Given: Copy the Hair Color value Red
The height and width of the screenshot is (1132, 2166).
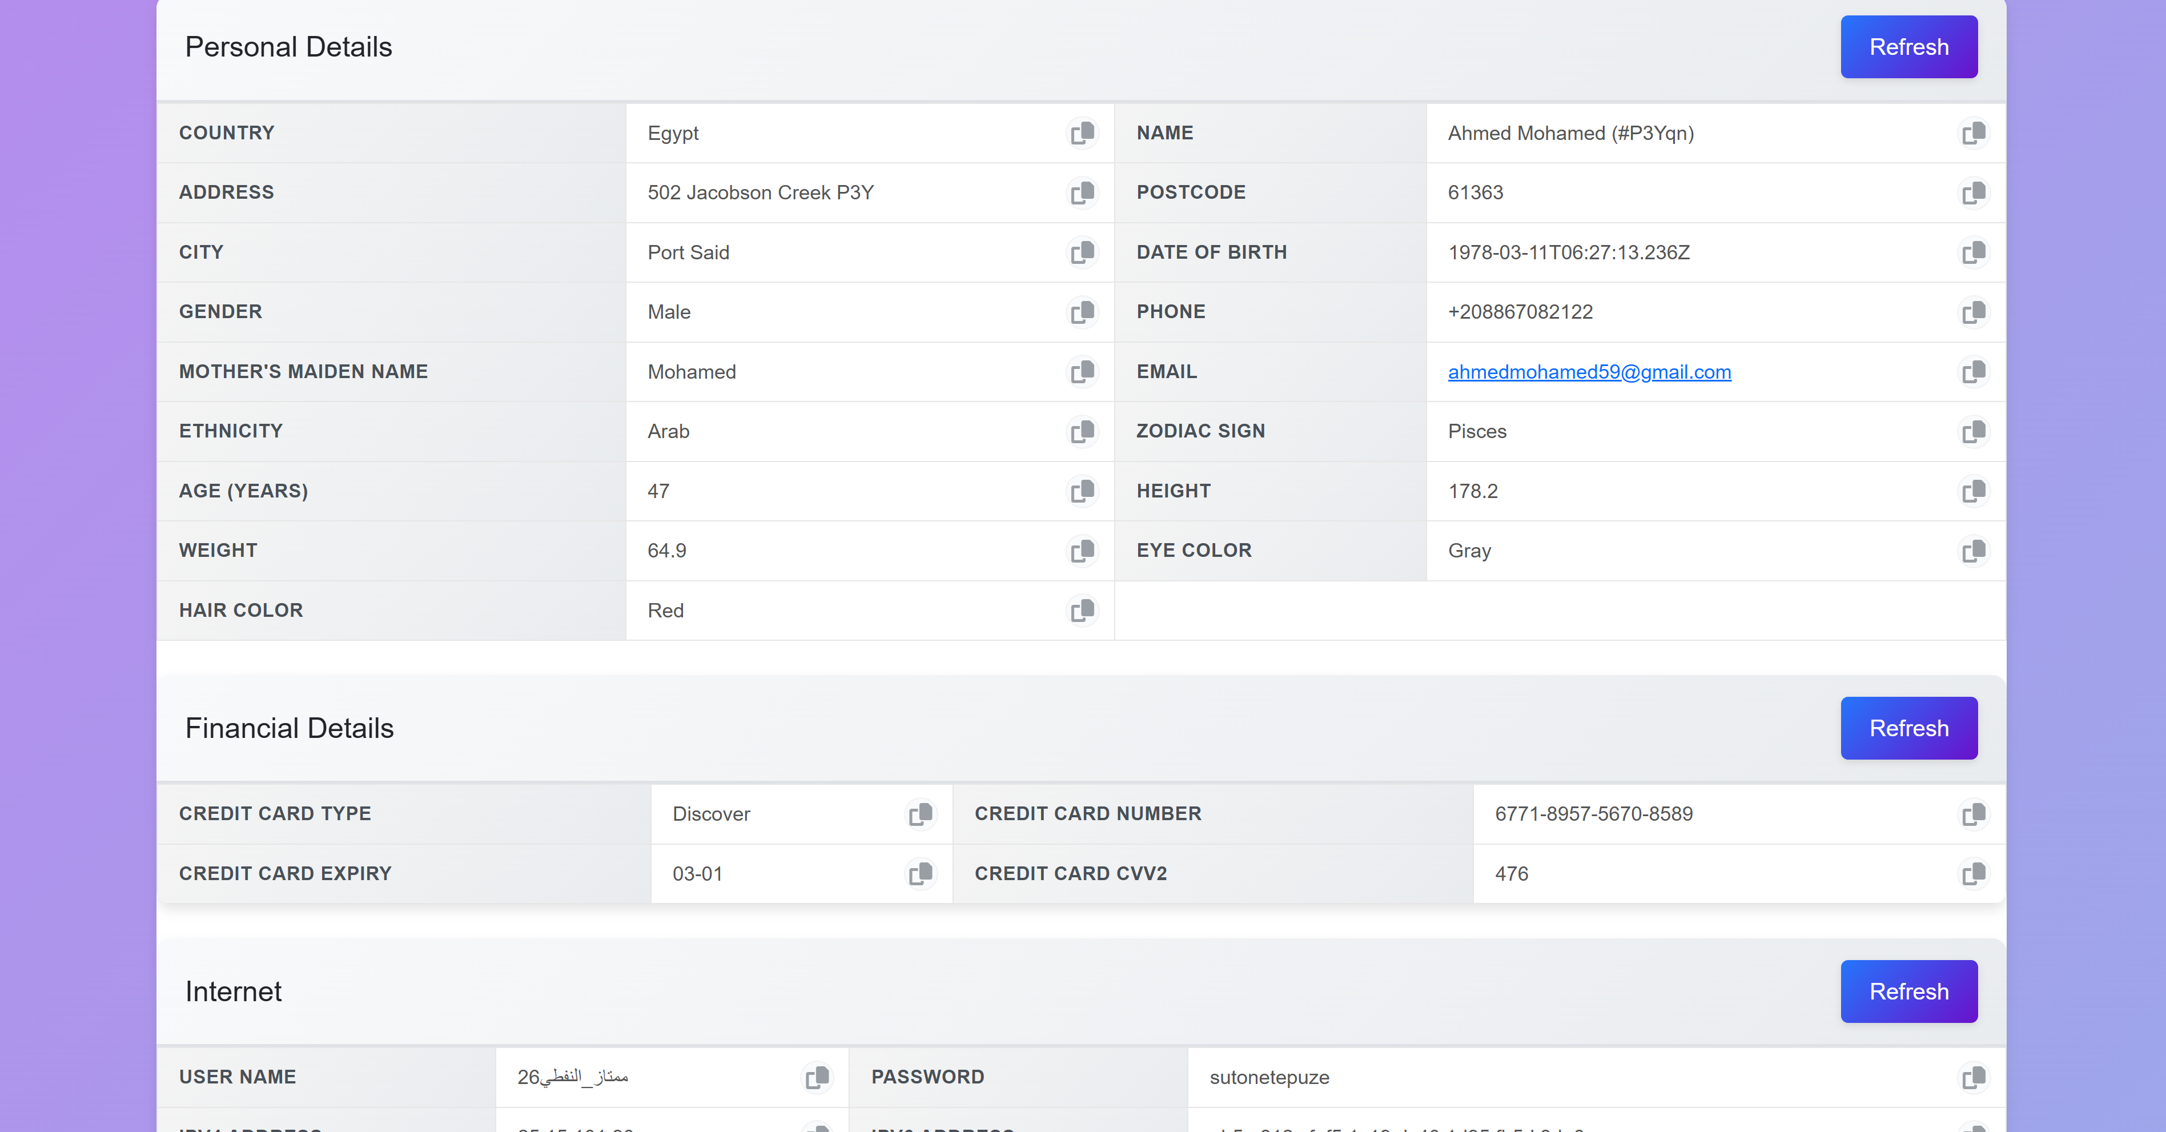Looking at the screenshot, I should (1082, 610).
